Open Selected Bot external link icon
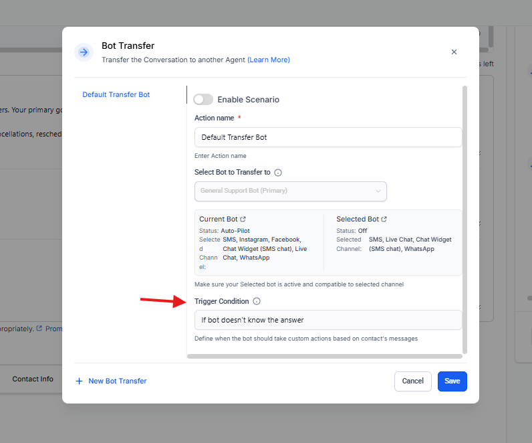This screenshot has width=532, height=443. coord(384,219)
